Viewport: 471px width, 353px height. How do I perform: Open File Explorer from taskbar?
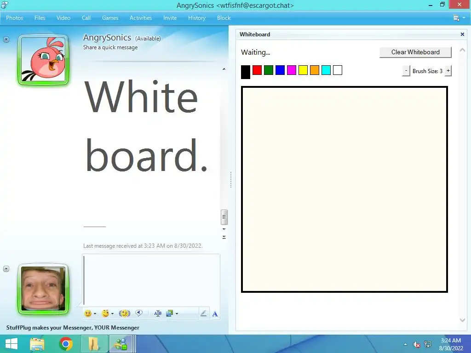click(37, 344)
